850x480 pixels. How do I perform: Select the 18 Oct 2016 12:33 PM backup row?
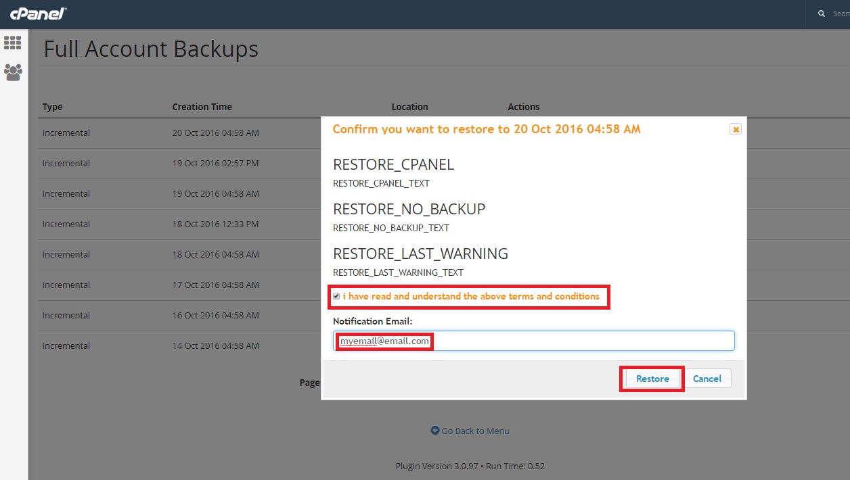tap(215, 224)
